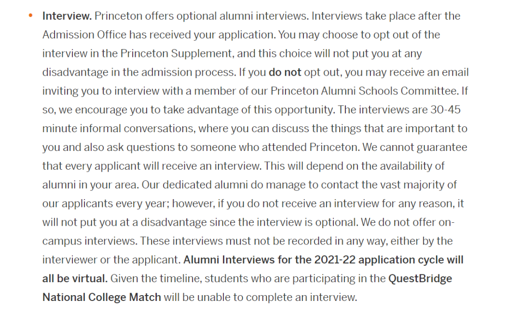The width and height of the screenshot is (521, 313).
Task: Open the QuestBridge bold link text
Action: [x=420, y=278]
